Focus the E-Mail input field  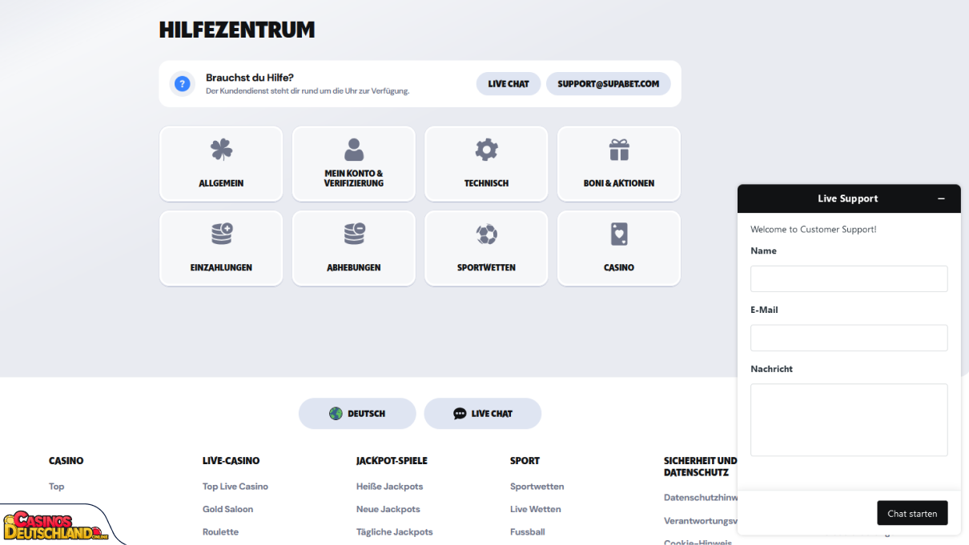pyautogui.click(x=849, y=338)
